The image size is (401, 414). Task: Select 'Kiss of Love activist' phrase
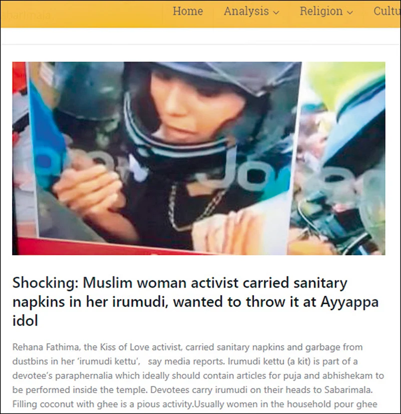141,347
